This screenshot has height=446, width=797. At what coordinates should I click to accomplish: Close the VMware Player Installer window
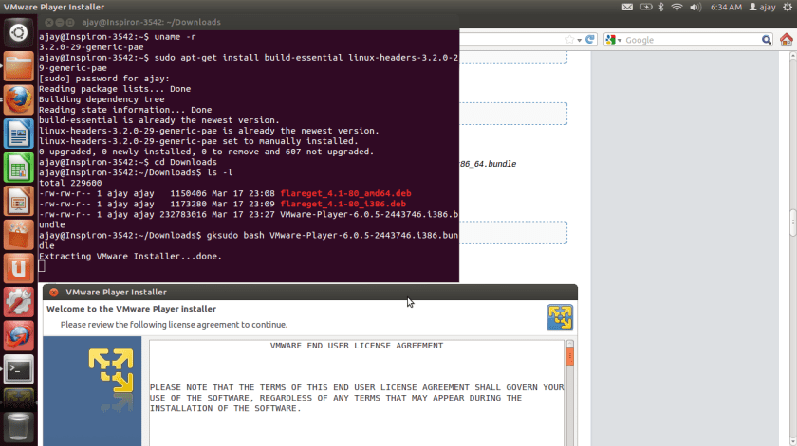(x=54, y=293)
